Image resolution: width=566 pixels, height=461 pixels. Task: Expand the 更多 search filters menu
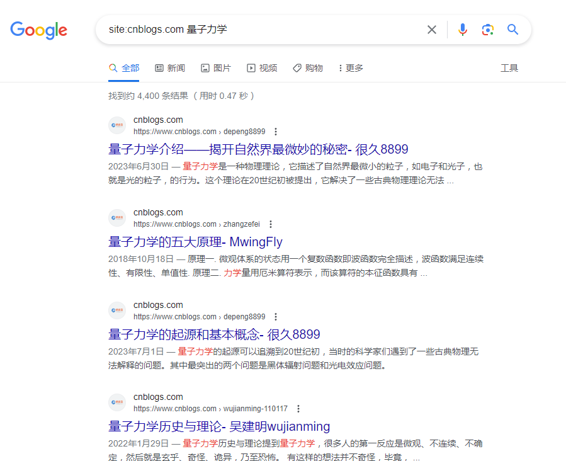coord(351,68)
